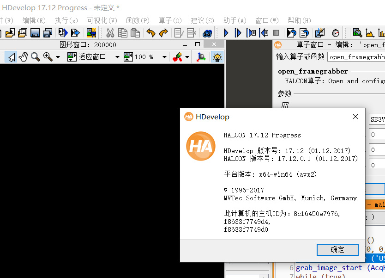Select the arrow pointer tool in graphics window
This screenshot has width=385, height=278.
point(12,56)
